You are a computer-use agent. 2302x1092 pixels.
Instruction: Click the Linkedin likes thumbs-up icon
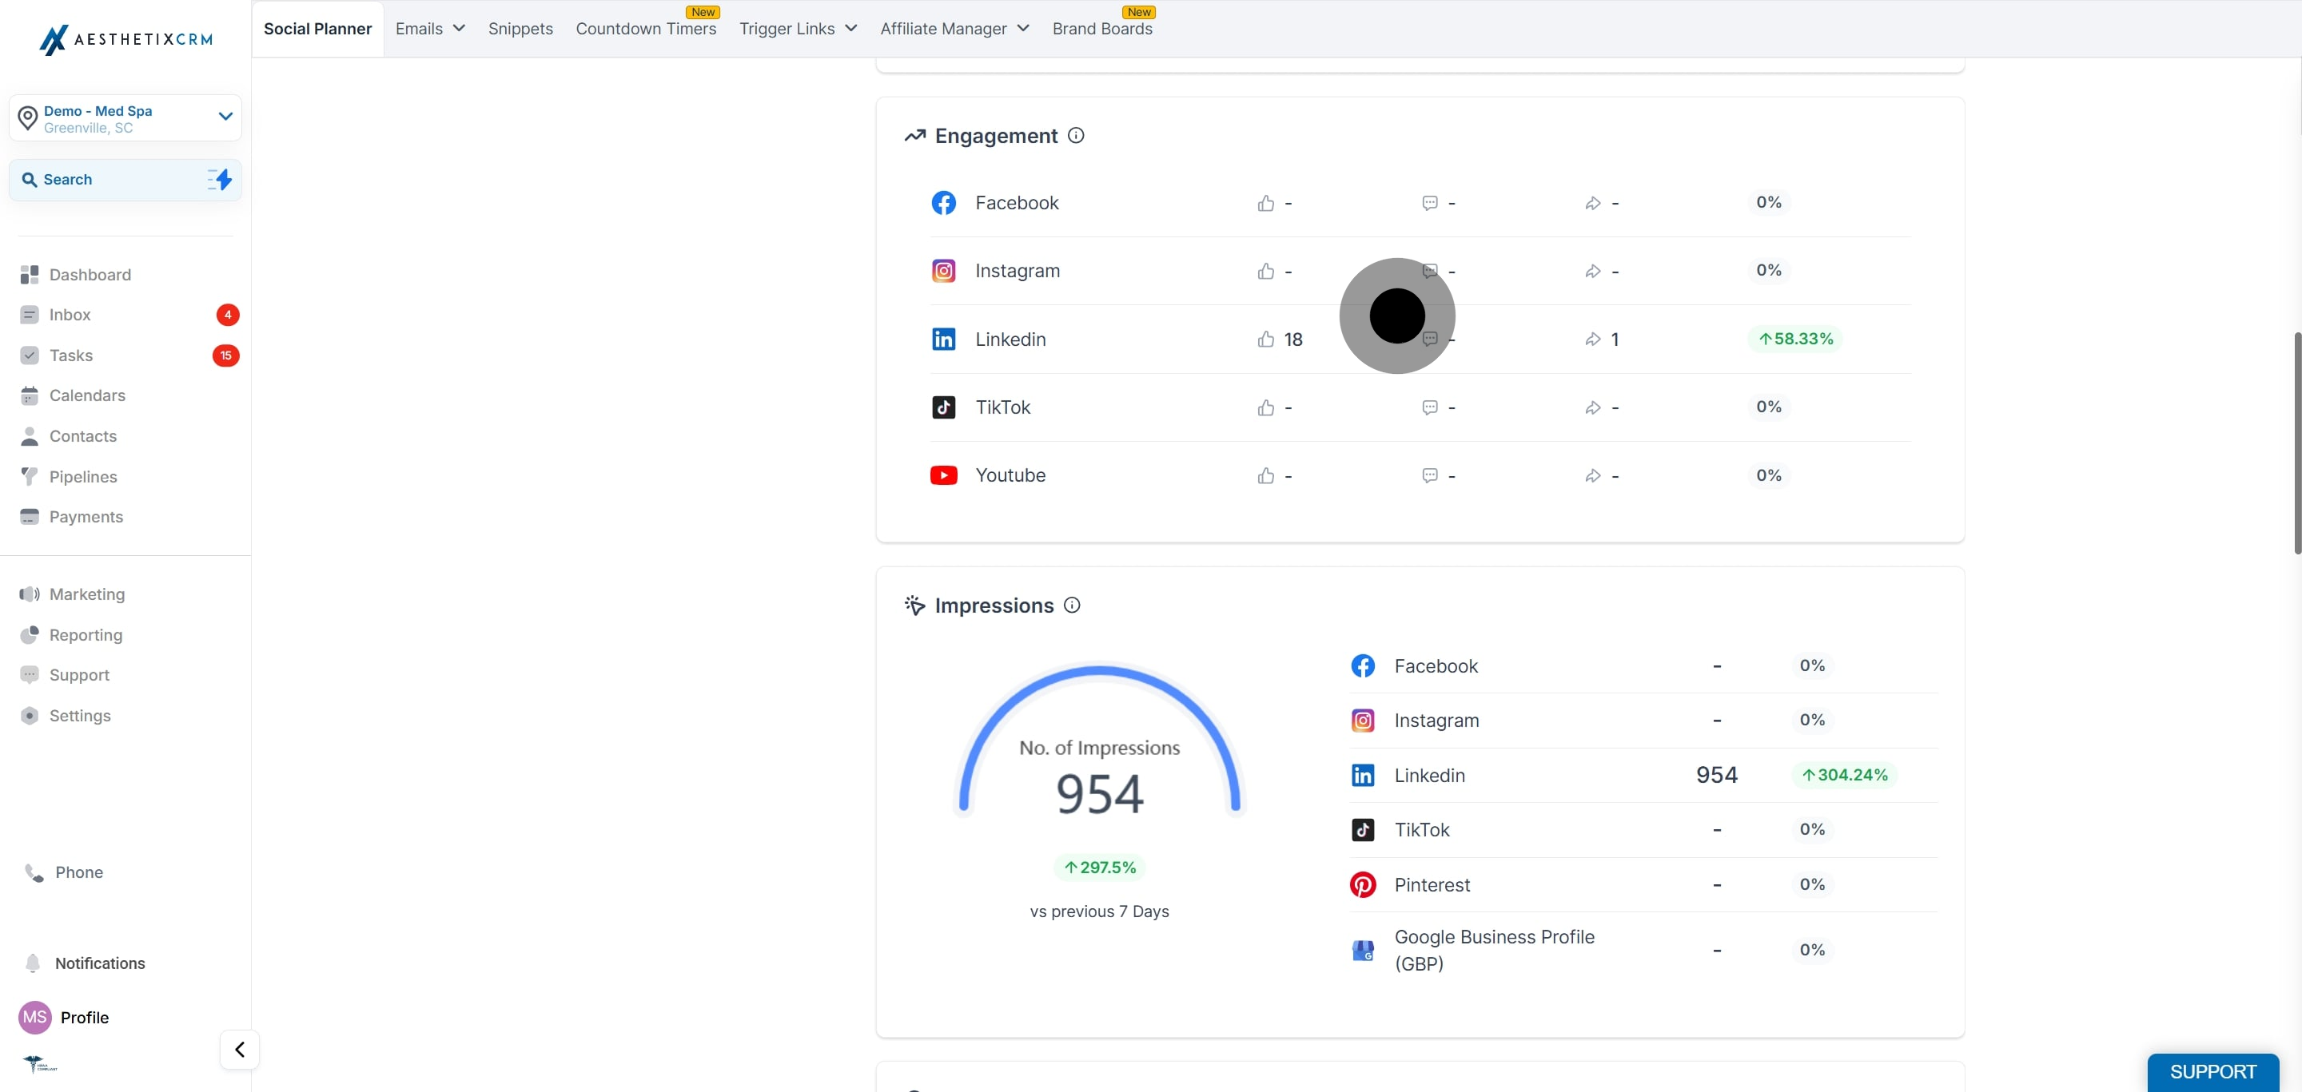tap(1265, 340)
